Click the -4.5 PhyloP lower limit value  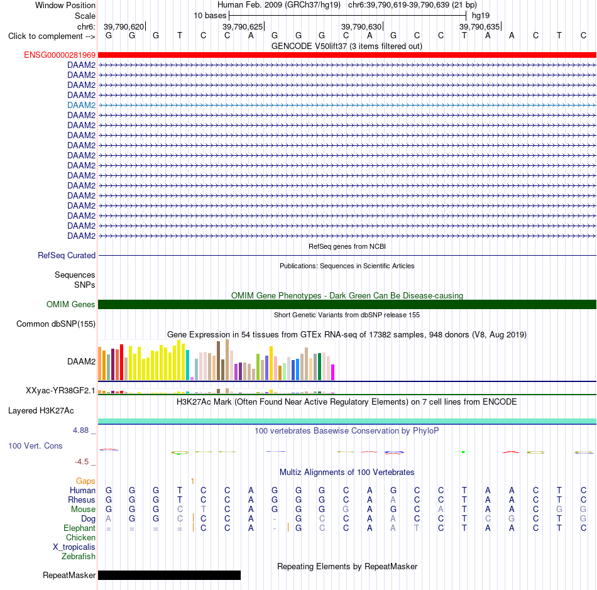[82, 462]
